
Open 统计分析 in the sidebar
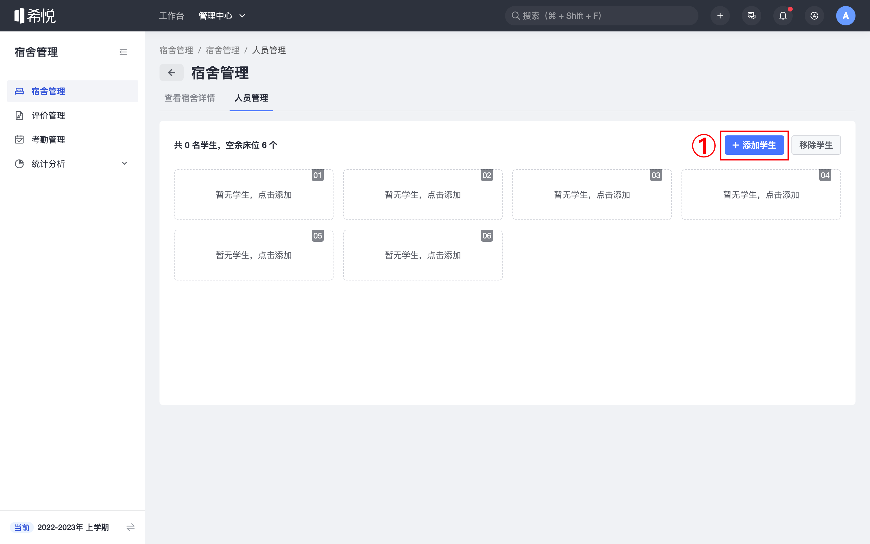click(x=72, y=163)
